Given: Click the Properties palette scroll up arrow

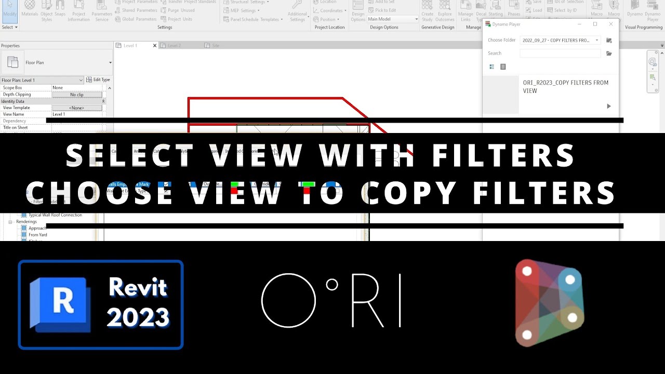Looking at the screenshot, I should 109,88.
